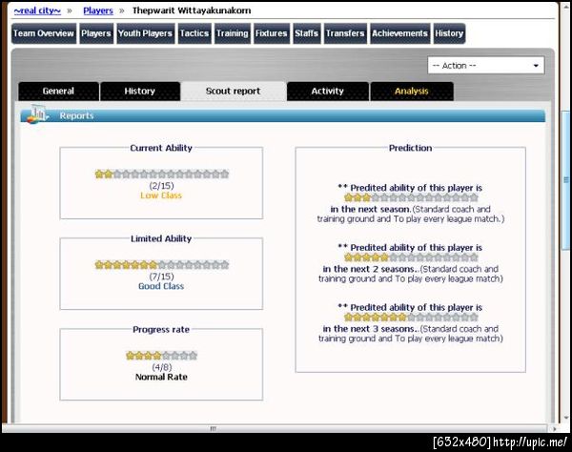Click the Current Ability heading
The height and width of the screenshot is (452, 572).
pos(161,148)
